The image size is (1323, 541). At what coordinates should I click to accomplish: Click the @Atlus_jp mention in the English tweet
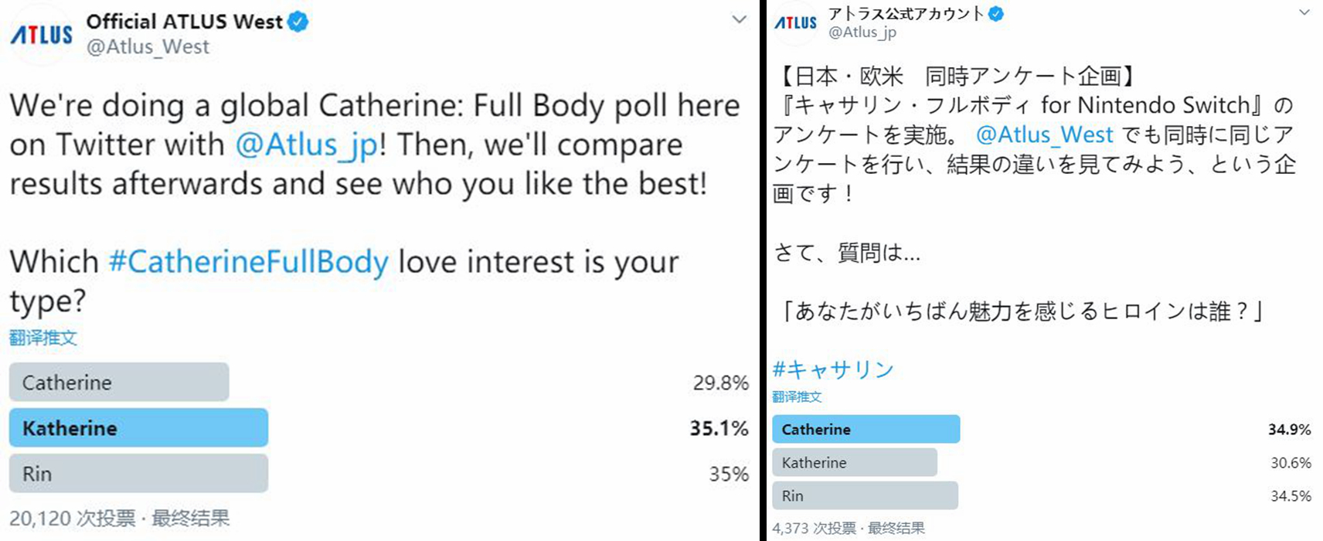tap(306, 145)
